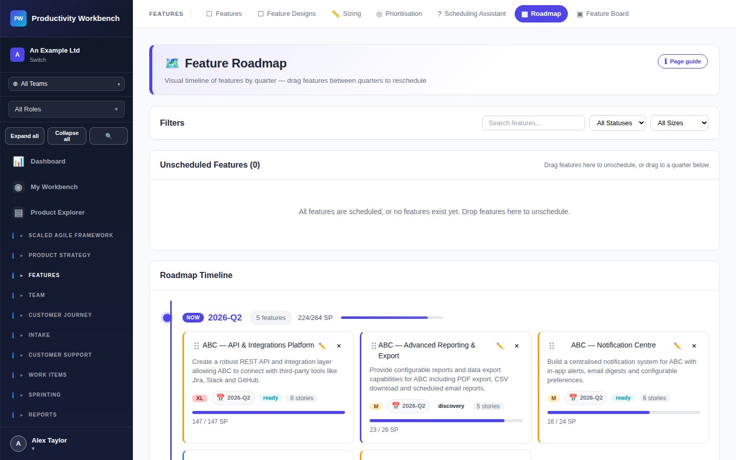Screen dimensions: 736x460
Task: Click drag handle on API & Integrations Platform card
Action: [196, 346]
